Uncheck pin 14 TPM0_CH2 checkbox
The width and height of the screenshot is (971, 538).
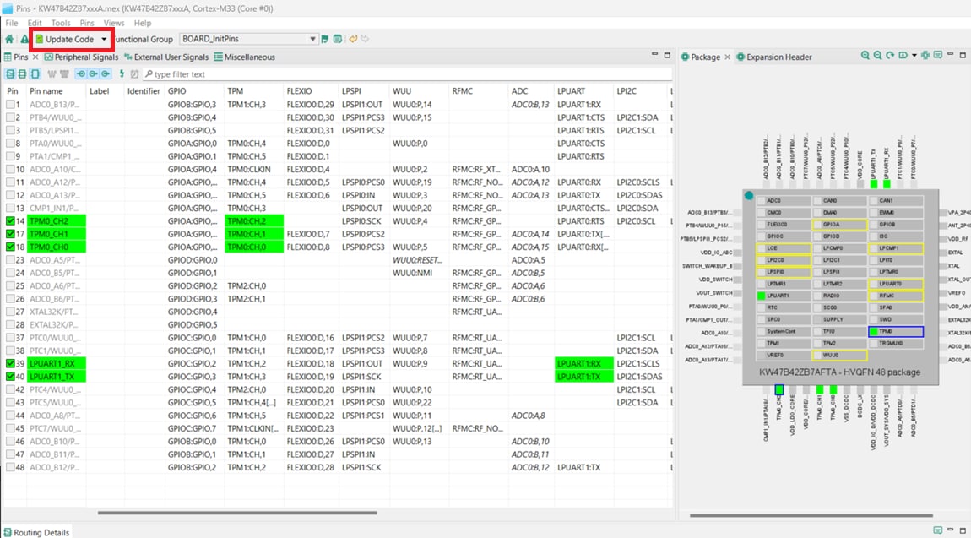pyautogui.click(x=10, y=220)
